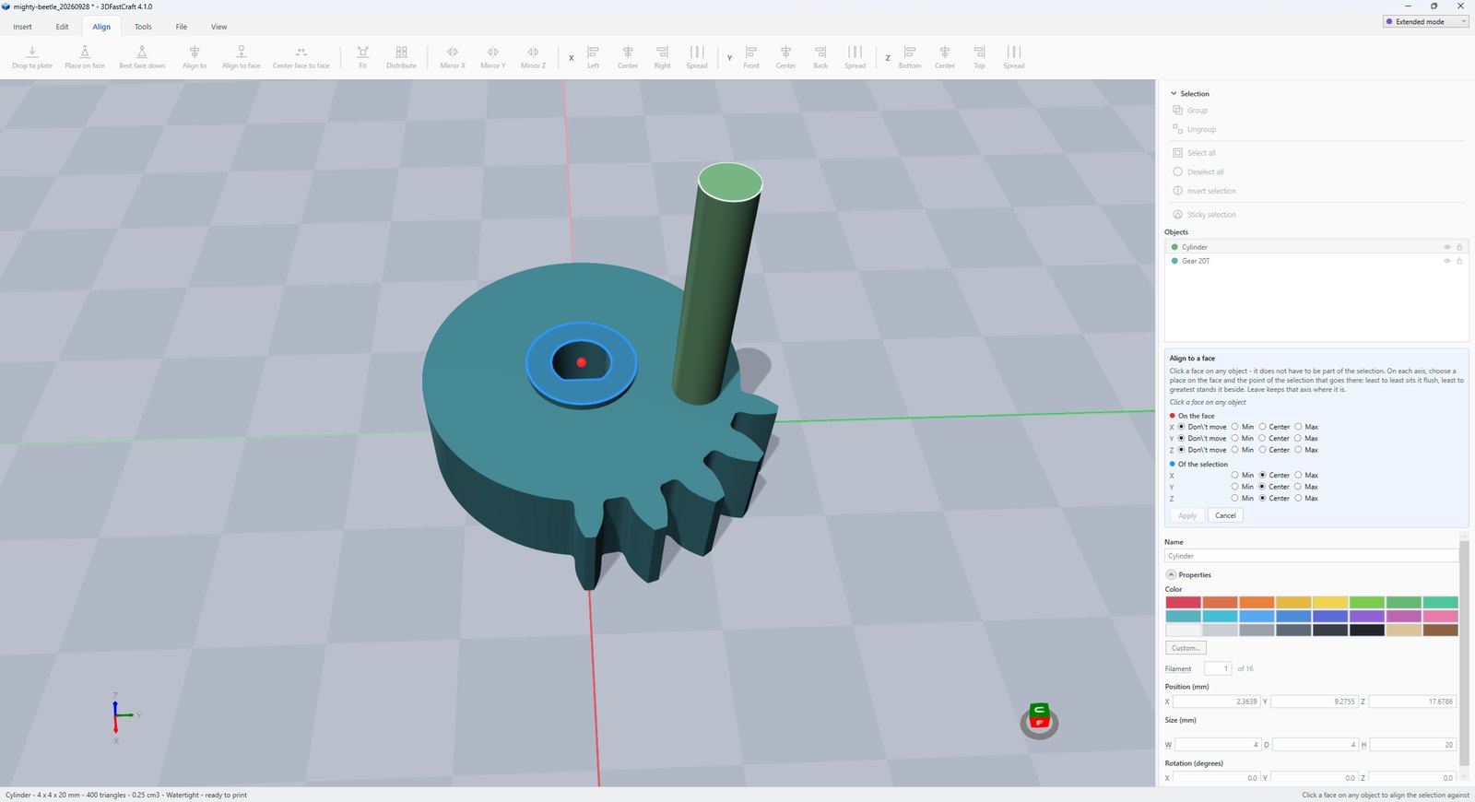Screen dimensions: 1475x802
Task: Switch to the View tab
Action: 218,27
